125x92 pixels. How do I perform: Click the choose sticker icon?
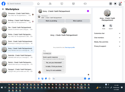coord(46,79)
